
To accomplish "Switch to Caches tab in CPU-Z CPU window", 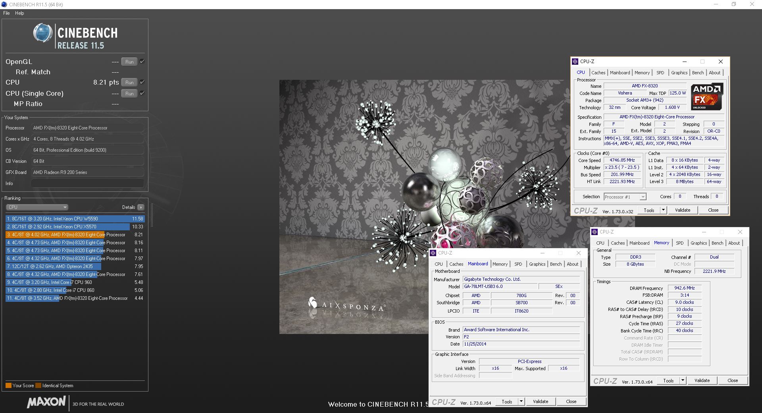I will pyautogui.click(x=598, y=73).
